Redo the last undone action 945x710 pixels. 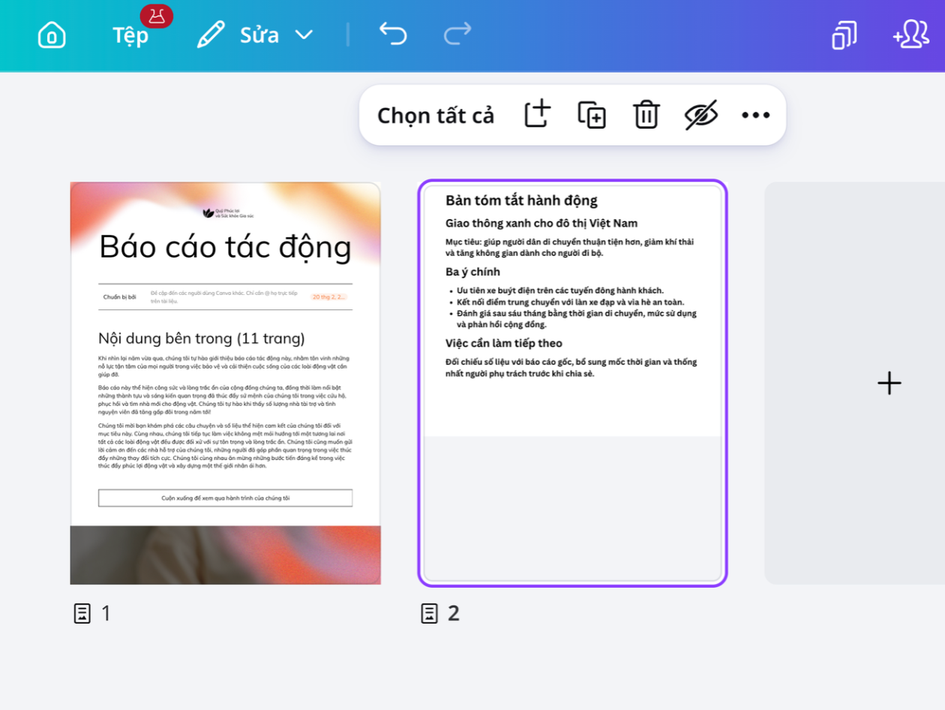point(457,34)
